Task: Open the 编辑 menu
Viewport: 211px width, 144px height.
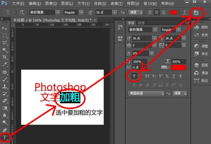Action: 35,3
